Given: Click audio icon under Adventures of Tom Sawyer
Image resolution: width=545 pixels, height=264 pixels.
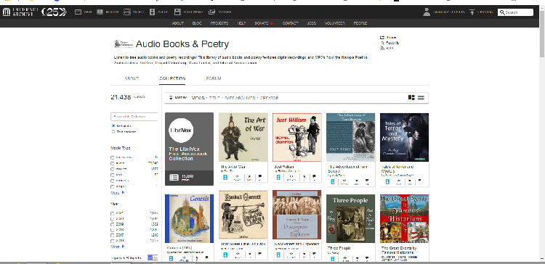Looking at the screenshot, I should (x=332, y=182).
